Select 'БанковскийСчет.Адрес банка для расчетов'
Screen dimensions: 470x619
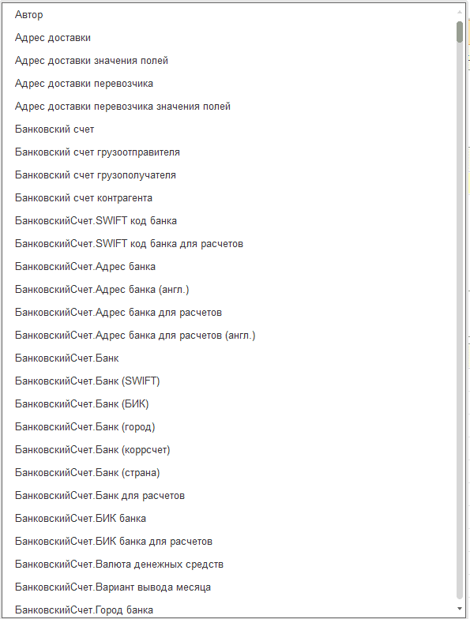229,313
